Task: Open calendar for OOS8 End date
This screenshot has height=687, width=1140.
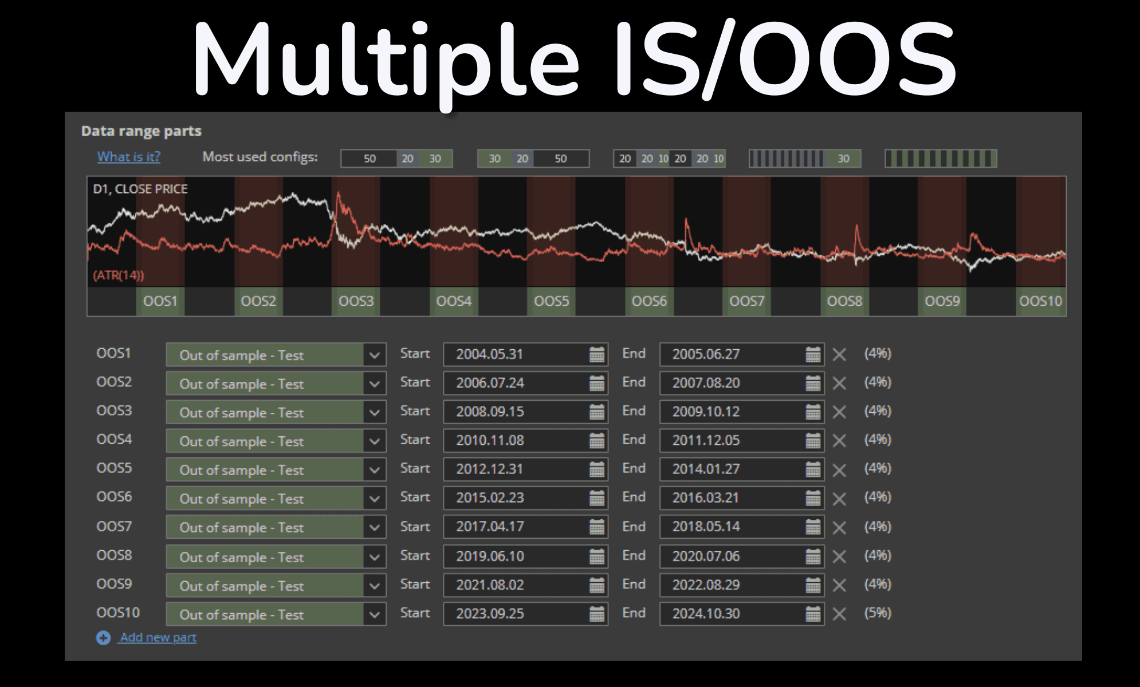Action: coord(813,556)
